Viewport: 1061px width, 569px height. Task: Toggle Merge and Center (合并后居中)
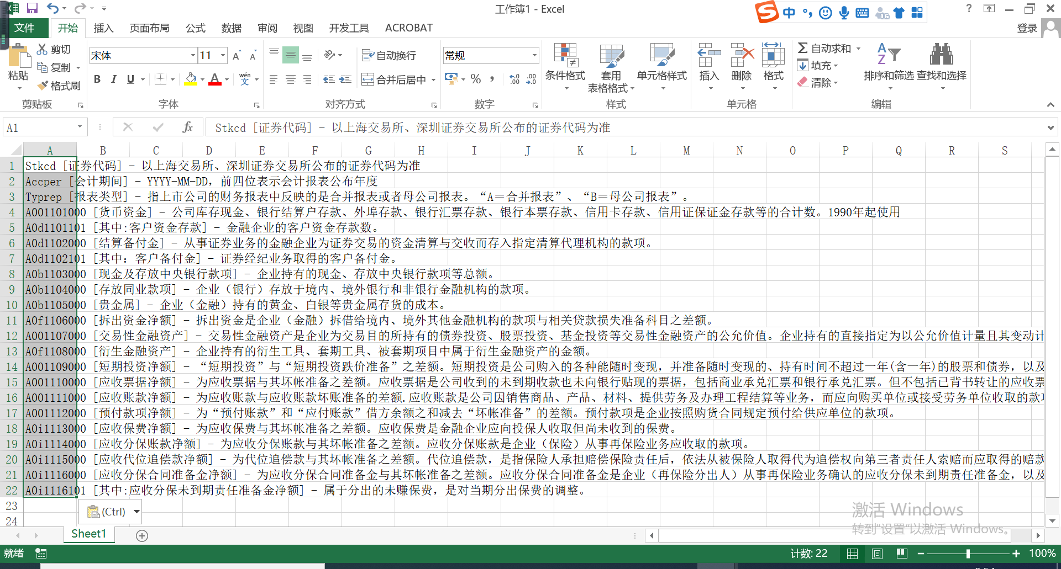tap(393, 79)
